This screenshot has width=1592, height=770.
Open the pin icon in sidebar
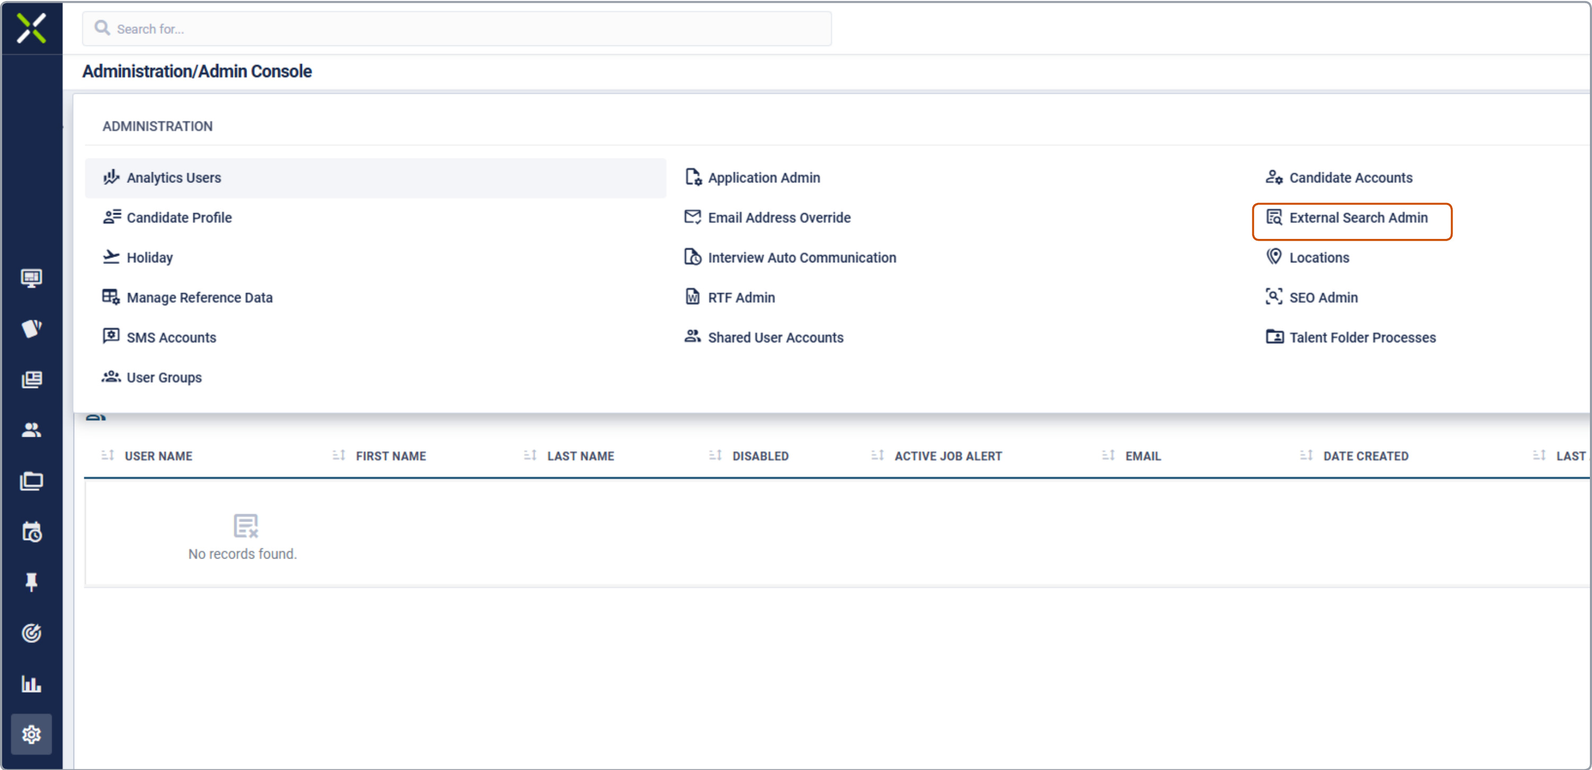coord(31,582)
